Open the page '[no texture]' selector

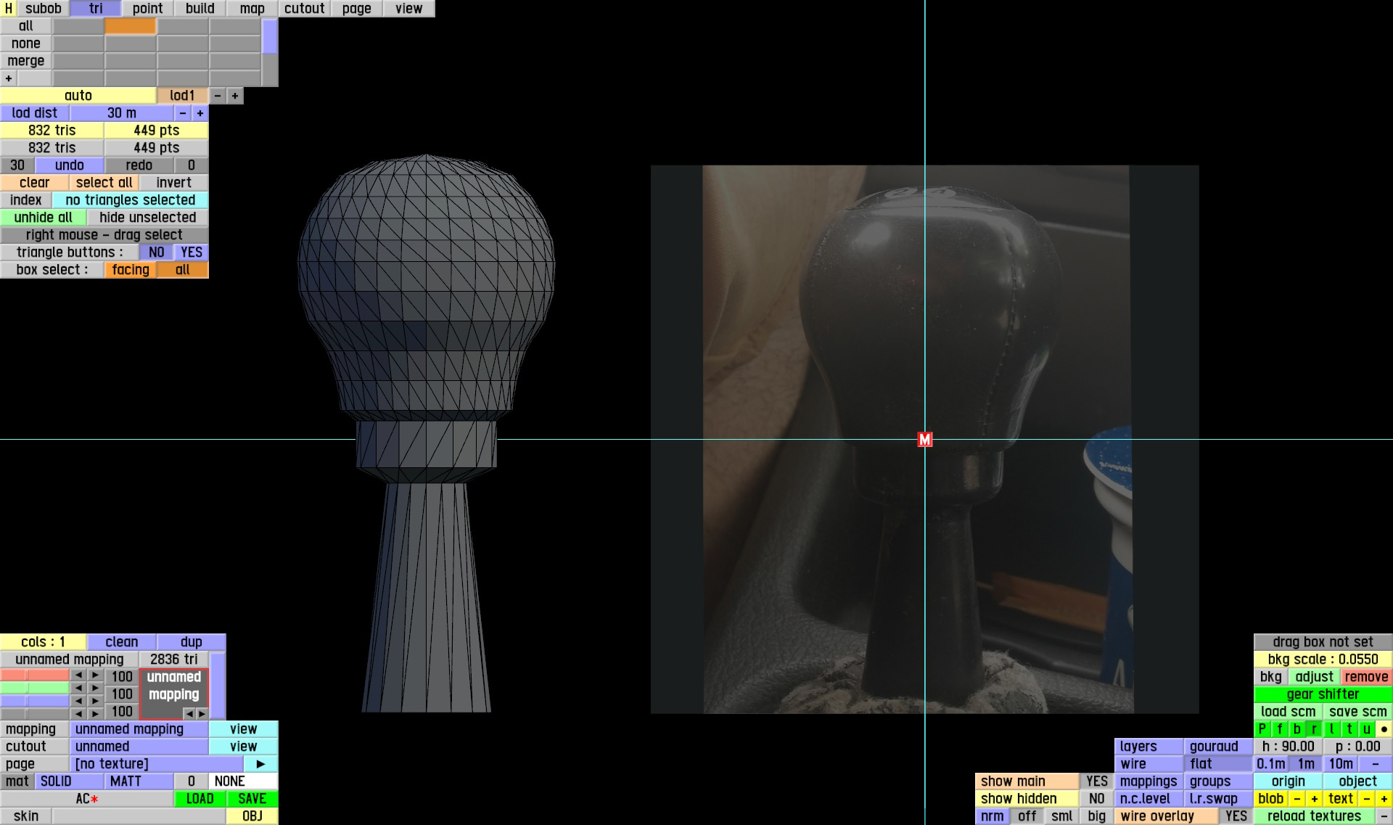[156, 764]
